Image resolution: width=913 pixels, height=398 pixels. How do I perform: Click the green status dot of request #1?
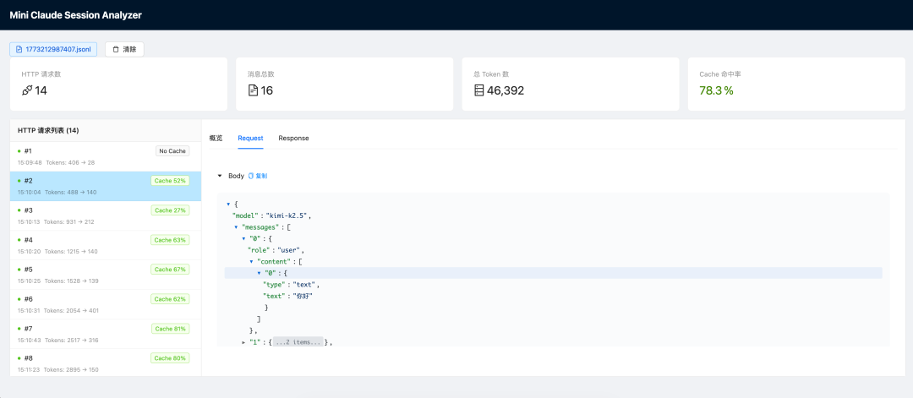click(19, 150)
